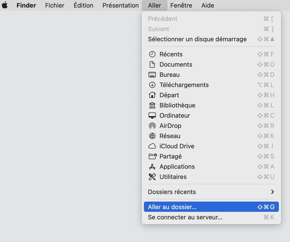The height and width of the screenshot is (242, 290).
Task: Click the Utilitaires tools icon
Action: [x=152, y=177]
